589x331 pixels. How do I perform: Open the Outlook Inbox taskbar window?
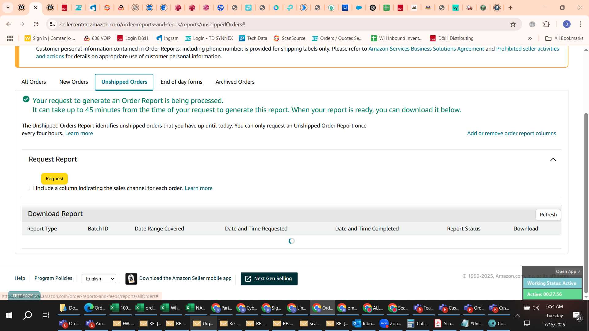[x=364, y=323]
